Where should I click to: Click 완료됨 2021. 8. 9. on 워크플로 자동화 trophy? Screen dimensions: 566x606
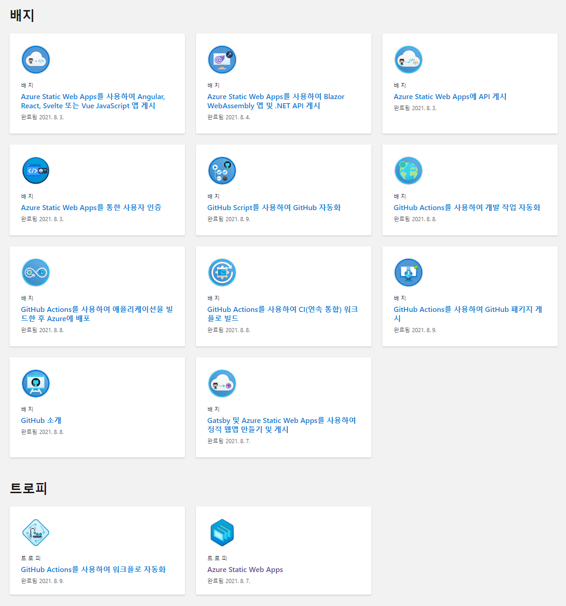click(x=42, y=581)
